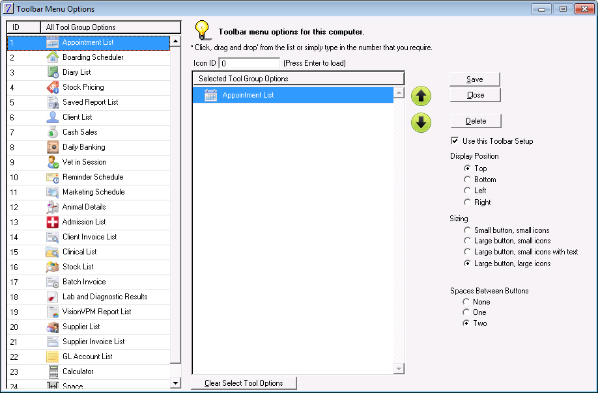Select Left display position
598x393 pixels.
(x=467, y=191)
